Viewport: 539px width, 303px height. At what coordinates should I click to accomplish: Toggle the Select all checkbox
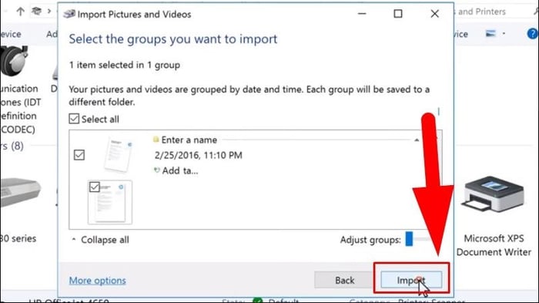point(74,119)
